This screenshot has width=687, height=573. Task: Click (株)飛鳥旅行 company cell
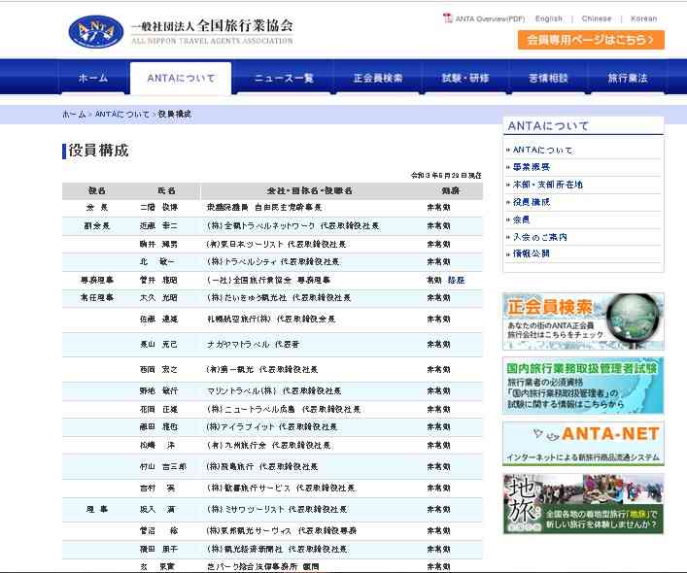pyautogui.click(x=262, y=466)
